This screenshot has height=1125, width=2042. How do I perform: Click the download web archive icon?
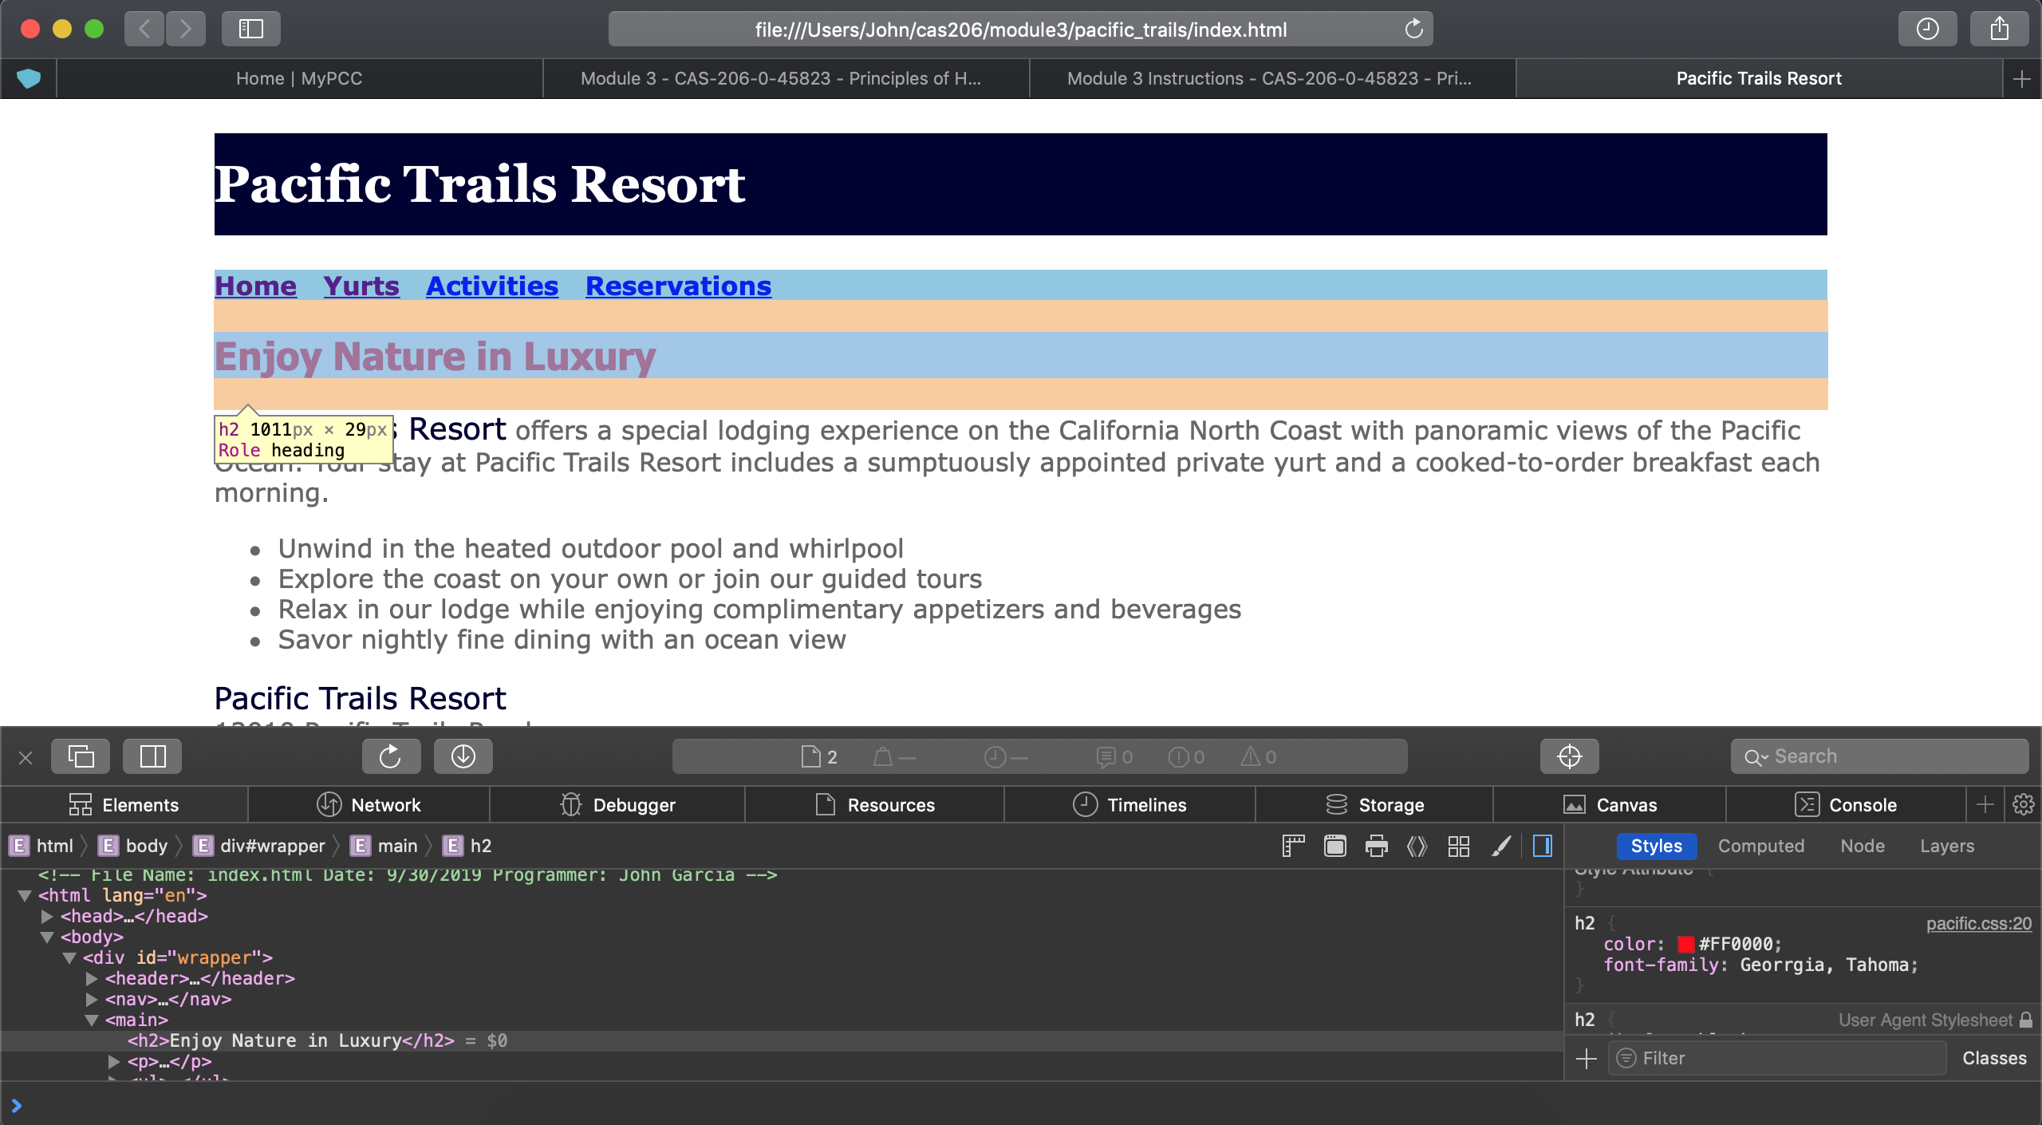click(463, 756)
